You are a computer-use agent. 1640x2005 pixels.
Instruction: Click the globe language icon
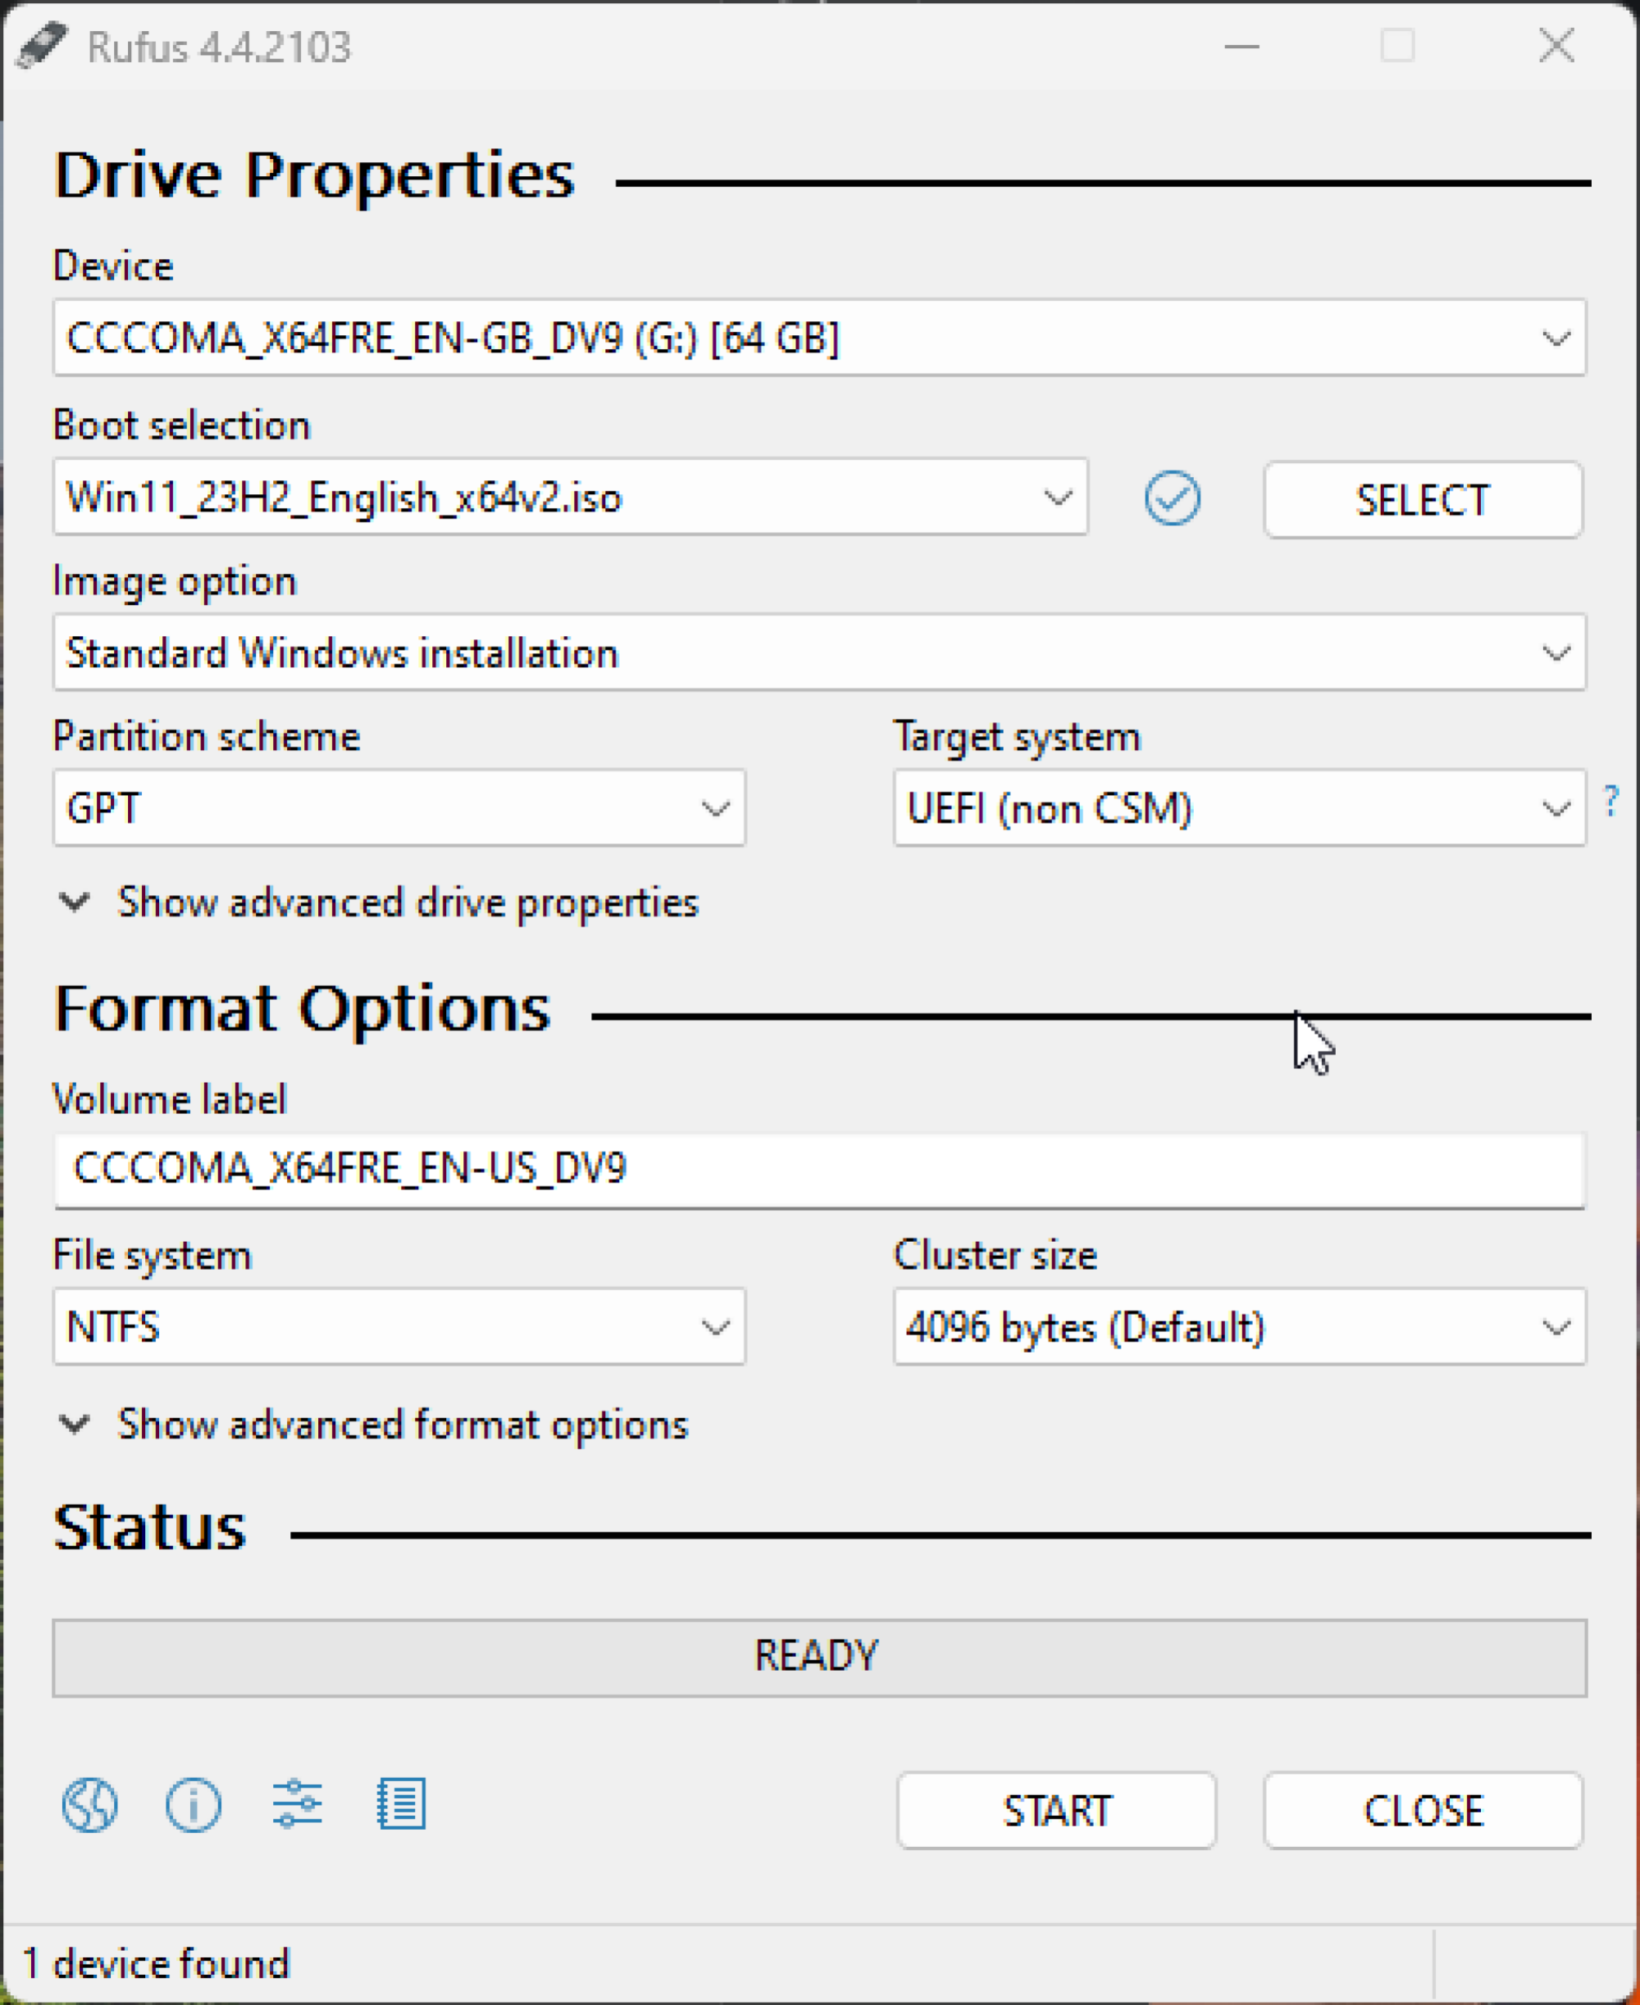tap(89, 1805)
